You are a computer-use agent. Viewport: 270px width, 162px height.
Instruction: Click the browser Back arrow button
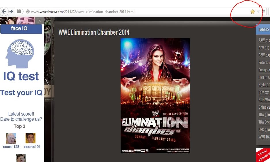[x=4, y=11]
